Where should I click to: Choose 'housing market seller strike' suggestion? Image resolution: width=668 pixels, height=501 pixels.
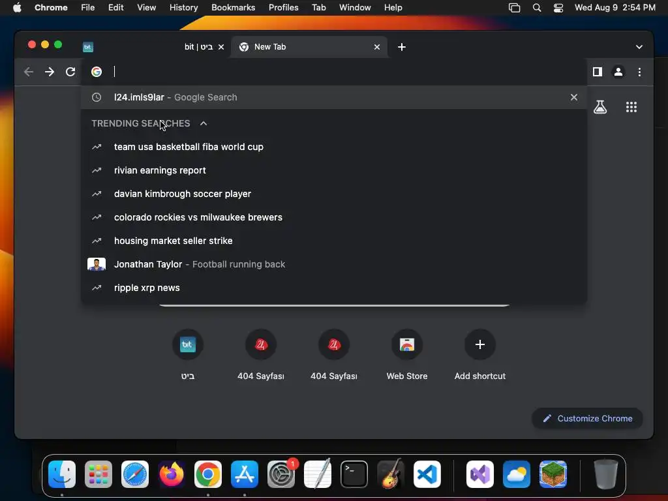(334, 240)
